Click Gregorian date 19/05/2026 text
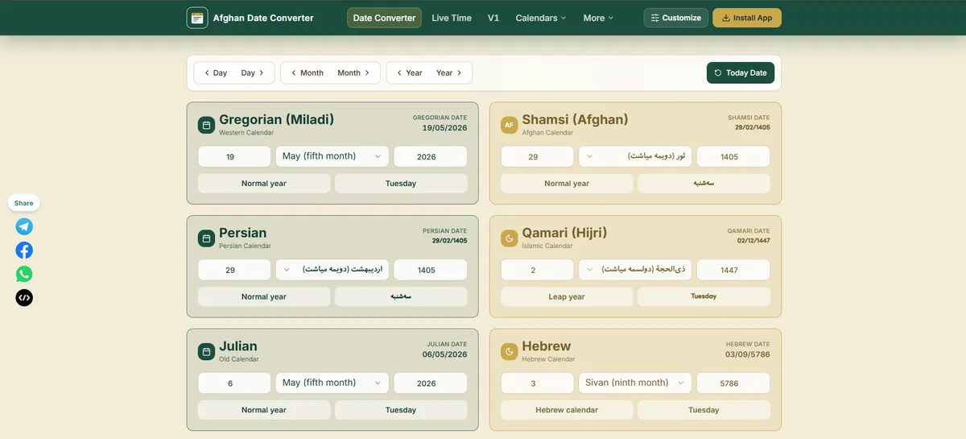 coord(444,127)
